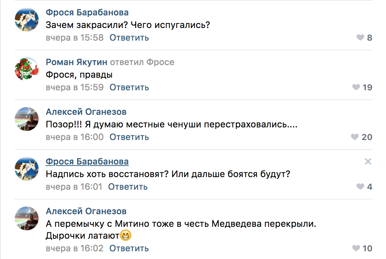Like Frosya's comment posted at 15:58
The width and height of the screenshot is (386, 259).
pos(360,37)
